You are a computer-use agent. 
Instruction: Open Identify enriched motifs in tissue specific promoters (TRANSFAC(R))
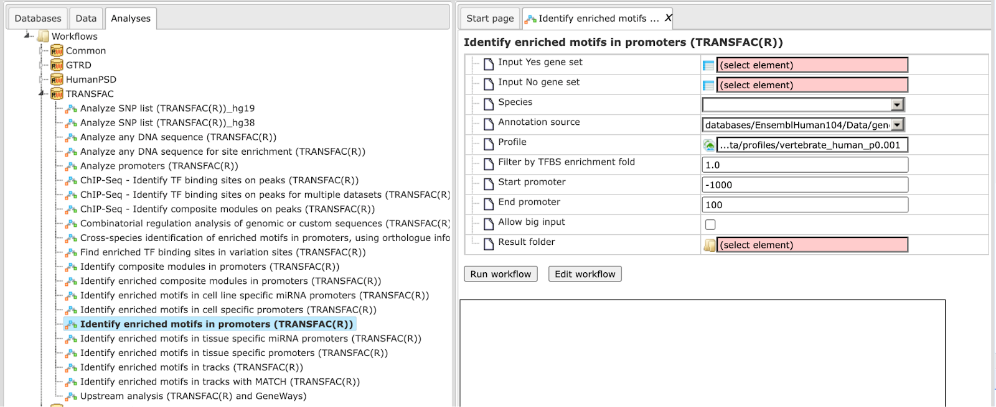click(x=234, y=353)
